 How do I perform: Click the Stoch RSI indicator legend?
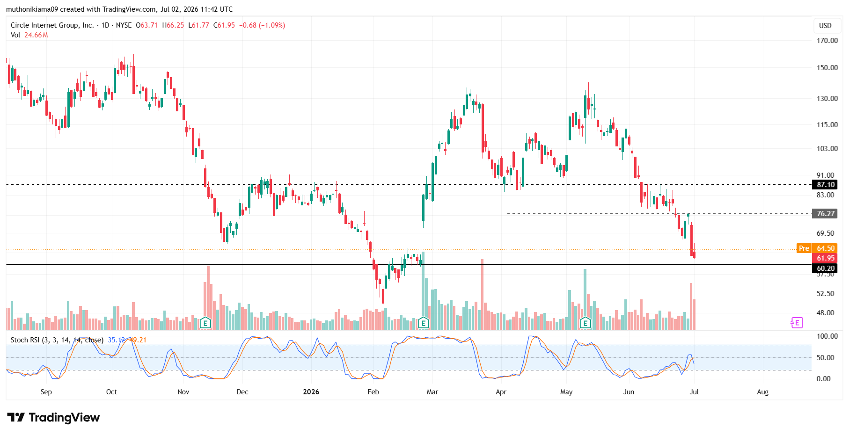pyautogui.click(x=57, y=340)
